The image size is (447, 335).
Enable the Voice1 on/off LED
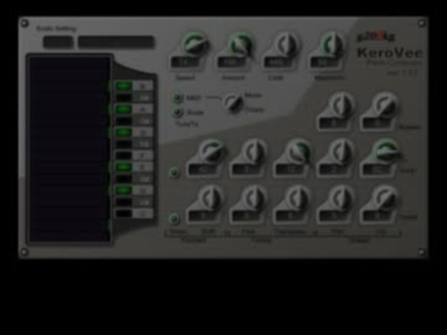tap(174, 173)
